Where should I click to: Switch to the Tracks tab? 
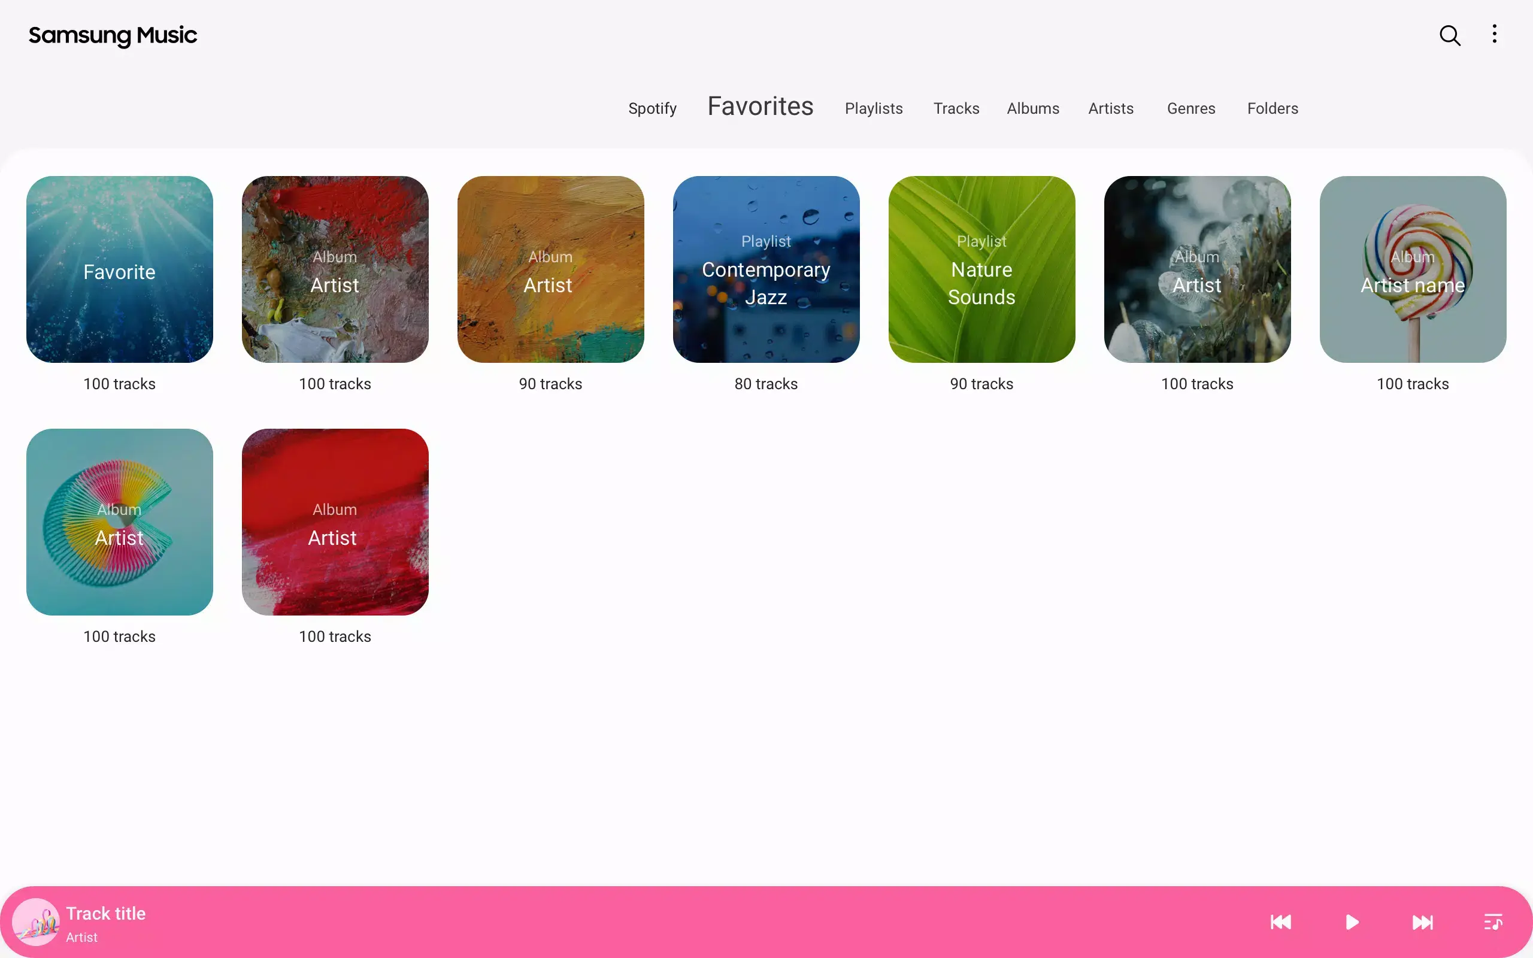coord(956,108)
